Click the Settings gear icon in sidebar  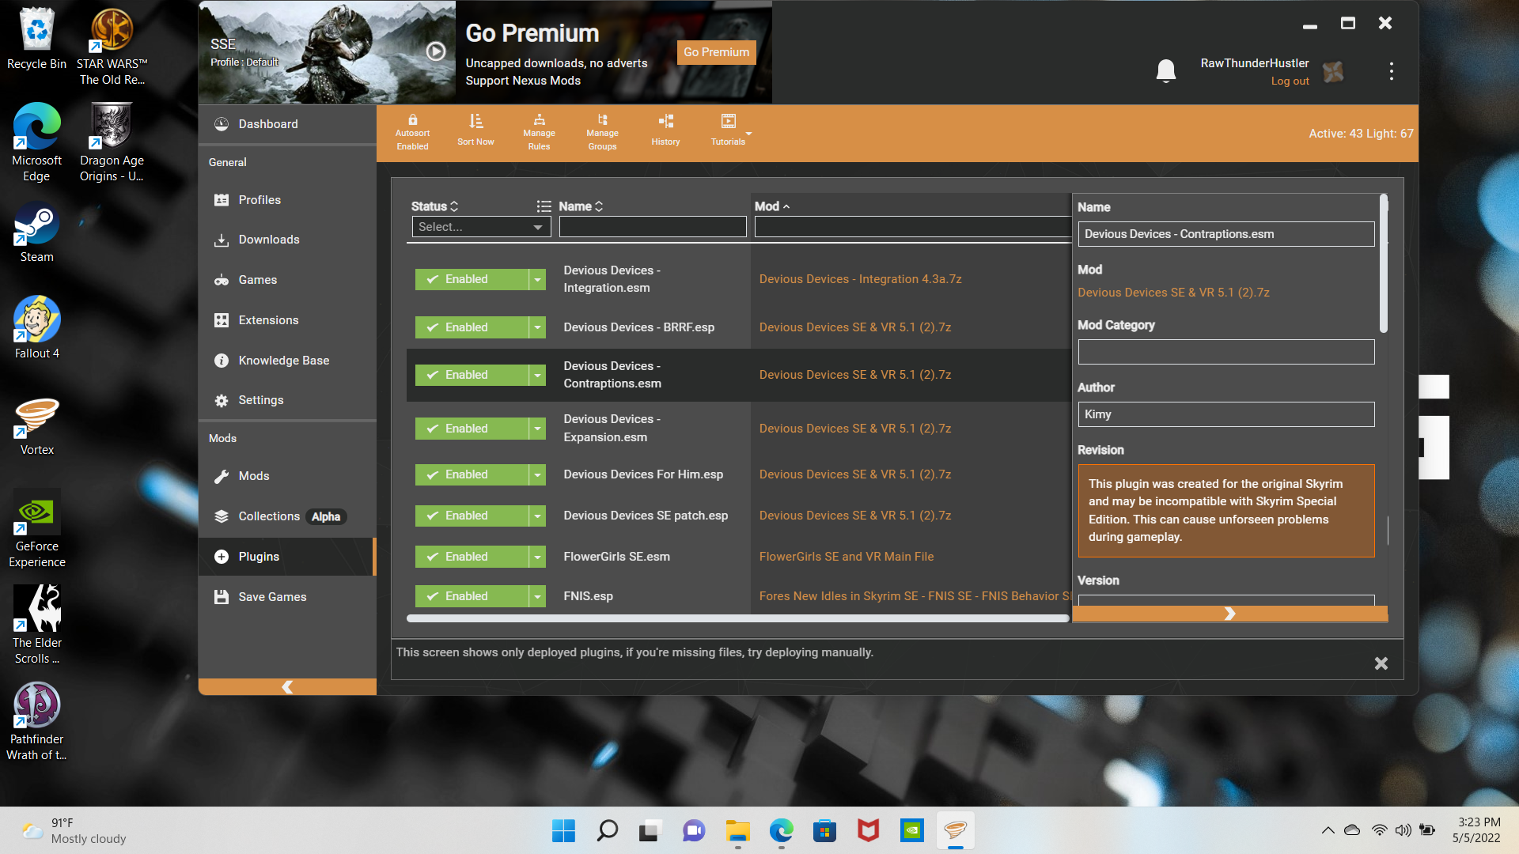point(222,400)
